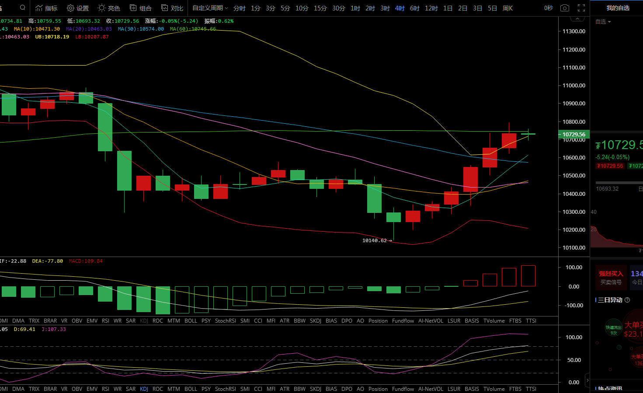Select the 2时 timeframe
The width and height of the screenshot is (643, 393).
point(370,8)
